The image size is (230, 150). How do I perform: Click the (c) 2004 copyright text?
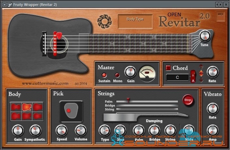[81, 84]
